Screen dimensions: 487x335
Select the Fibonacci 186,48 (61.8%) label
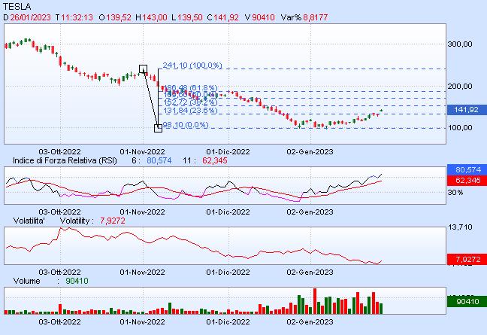coord(190,88)
